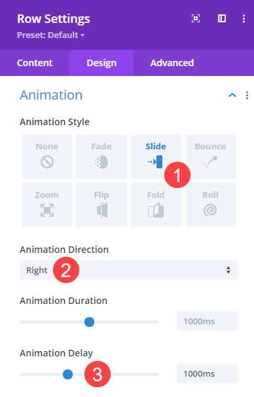
Task: Click the Animation Delay label
Action: tap(56, 353)
